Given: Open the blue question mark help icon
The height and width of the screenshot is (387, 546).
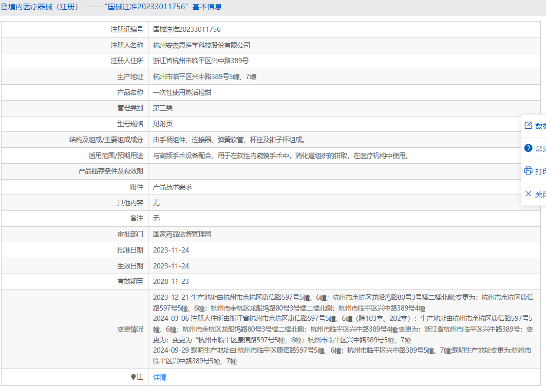Looking at the screenshot, I should pyautogui.click(x=528, y=148).
